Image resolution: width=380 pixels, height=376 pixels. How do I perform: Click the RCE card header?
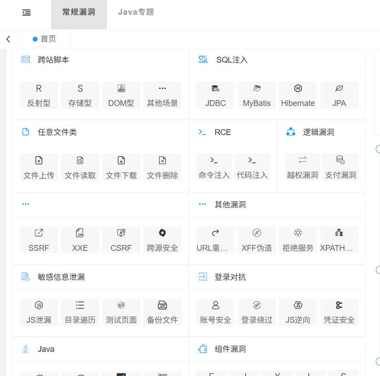pyautogui.click(x=233, y=132)
